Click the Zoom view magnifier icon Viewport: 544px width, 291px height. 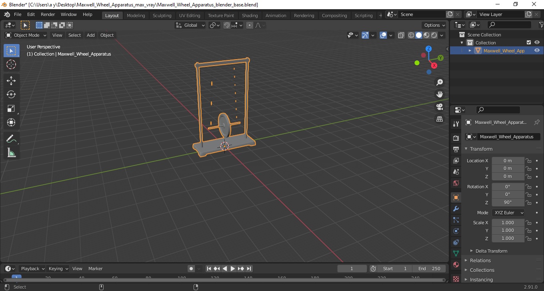tap(440, 82)
